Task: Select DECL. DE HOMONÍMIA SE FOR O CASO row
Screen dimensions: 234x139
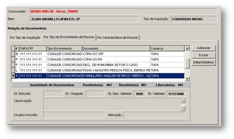Action: pyautogui.click(x=98, y=65)
